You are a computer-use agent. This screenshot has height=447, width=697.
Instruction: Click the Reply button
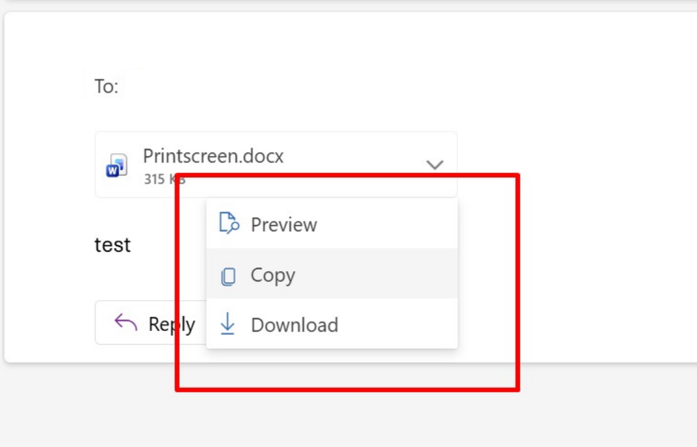click(156, 323)
